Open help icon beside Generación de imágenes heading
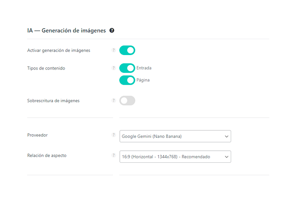 pyautogui.click(x=112, y=31)
